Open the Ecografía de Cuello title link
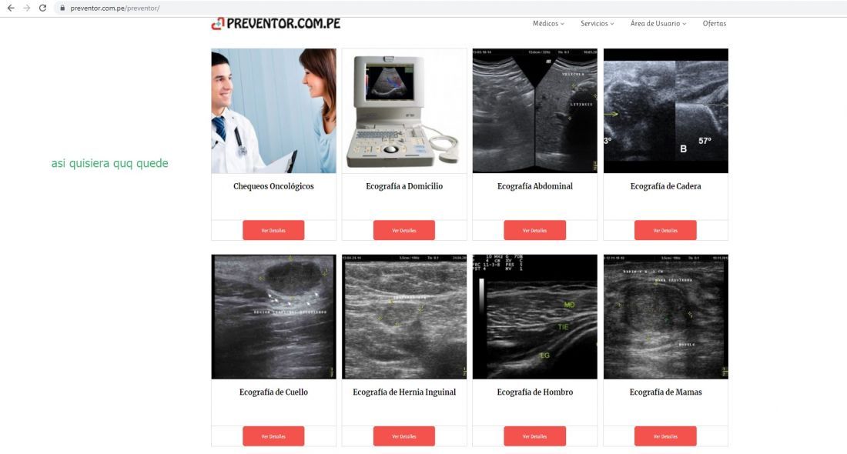Viewport: 847px width, 454px height. coord(273,392)
